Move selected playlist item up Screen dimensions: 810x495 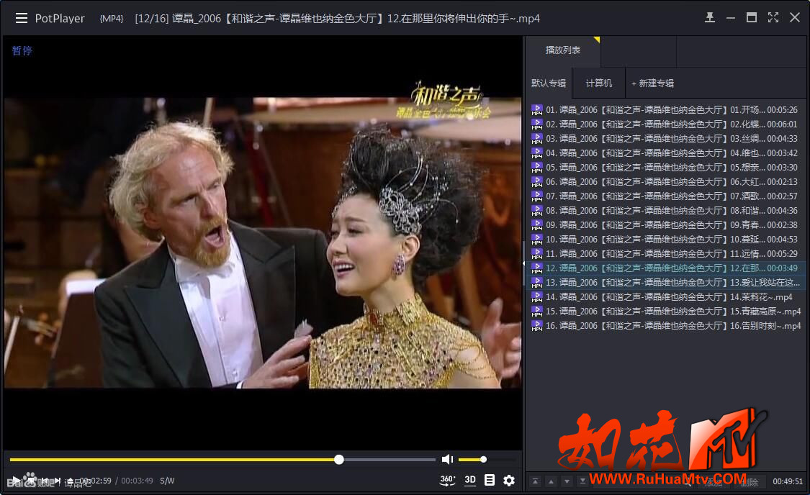point(552,481)
